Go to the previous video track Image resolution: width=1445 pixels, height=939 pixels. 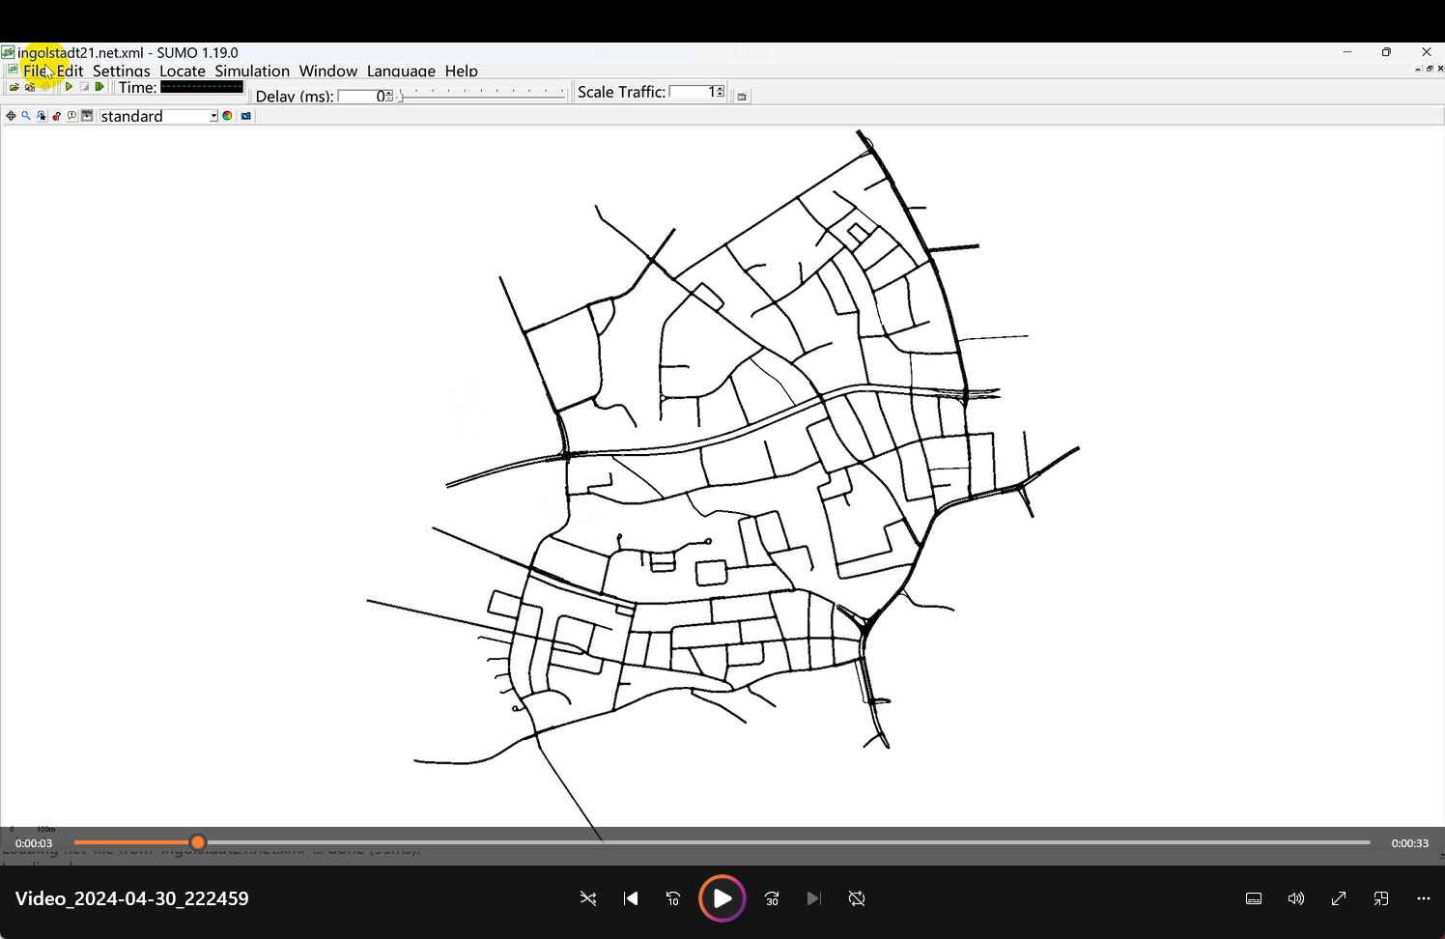(631, 898)
